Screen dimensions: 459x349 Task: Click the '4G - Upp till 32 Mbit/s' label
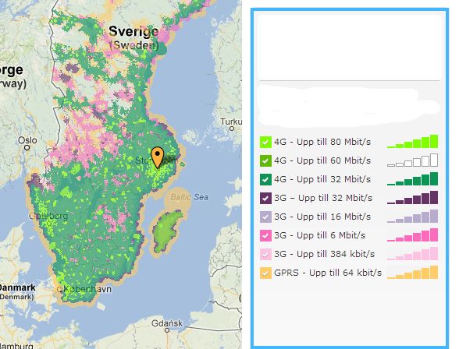322,179
